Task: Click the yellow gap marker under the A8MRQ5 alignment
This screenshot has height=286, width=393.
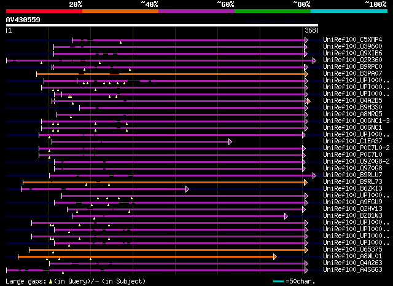Action: 71,117
